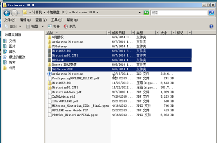Select the Historian10.0SP1 zipped file icon
The width and height of the screenshot is (217, 143).
(49, 88)
